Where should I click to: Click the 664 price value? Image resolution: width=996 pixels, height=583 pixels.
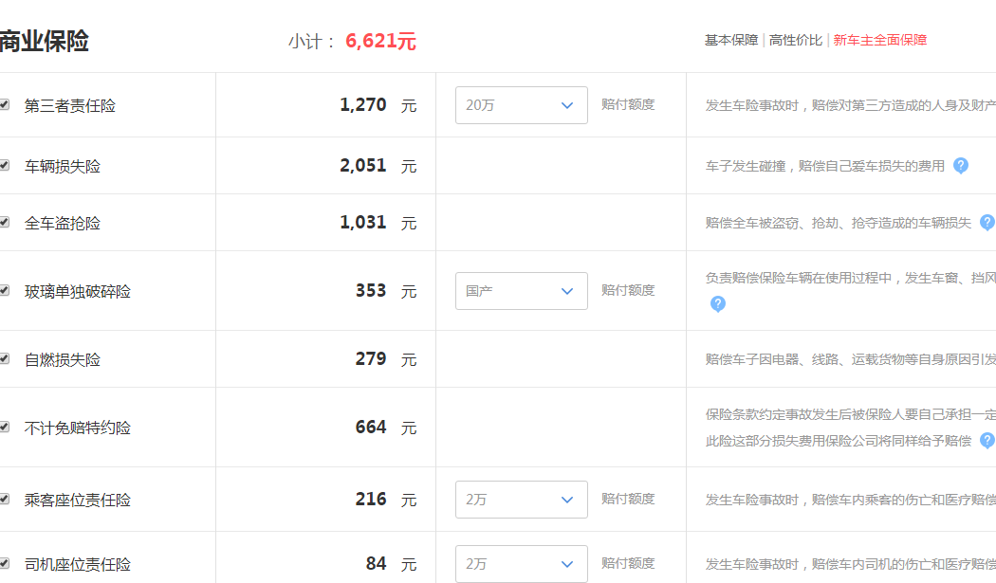pyautogui.click(x=371, y=427)
